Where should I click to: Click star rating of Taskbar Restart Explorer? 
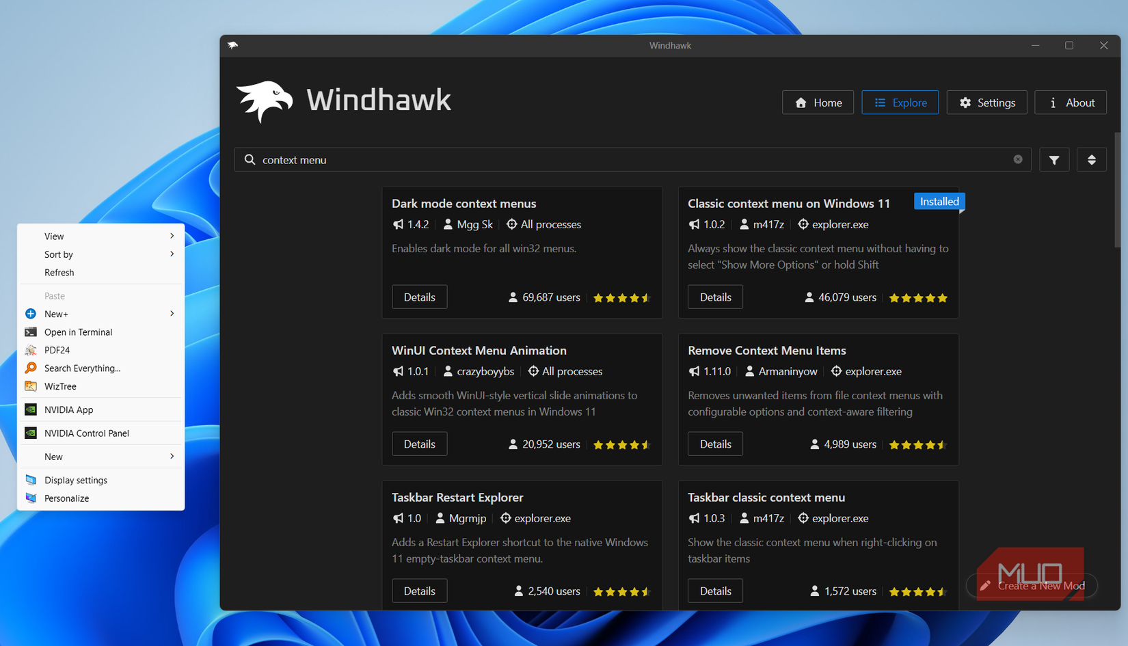point(621,592)
